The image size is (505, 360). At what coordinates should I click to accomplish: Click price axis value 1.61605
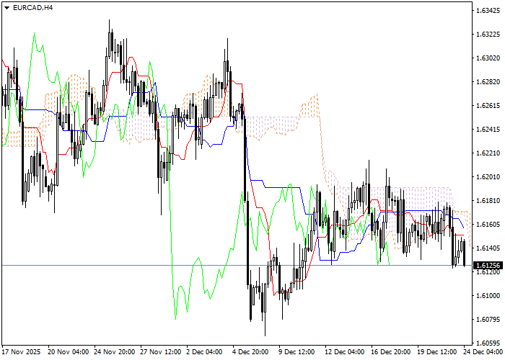click(x=488, y=225)
